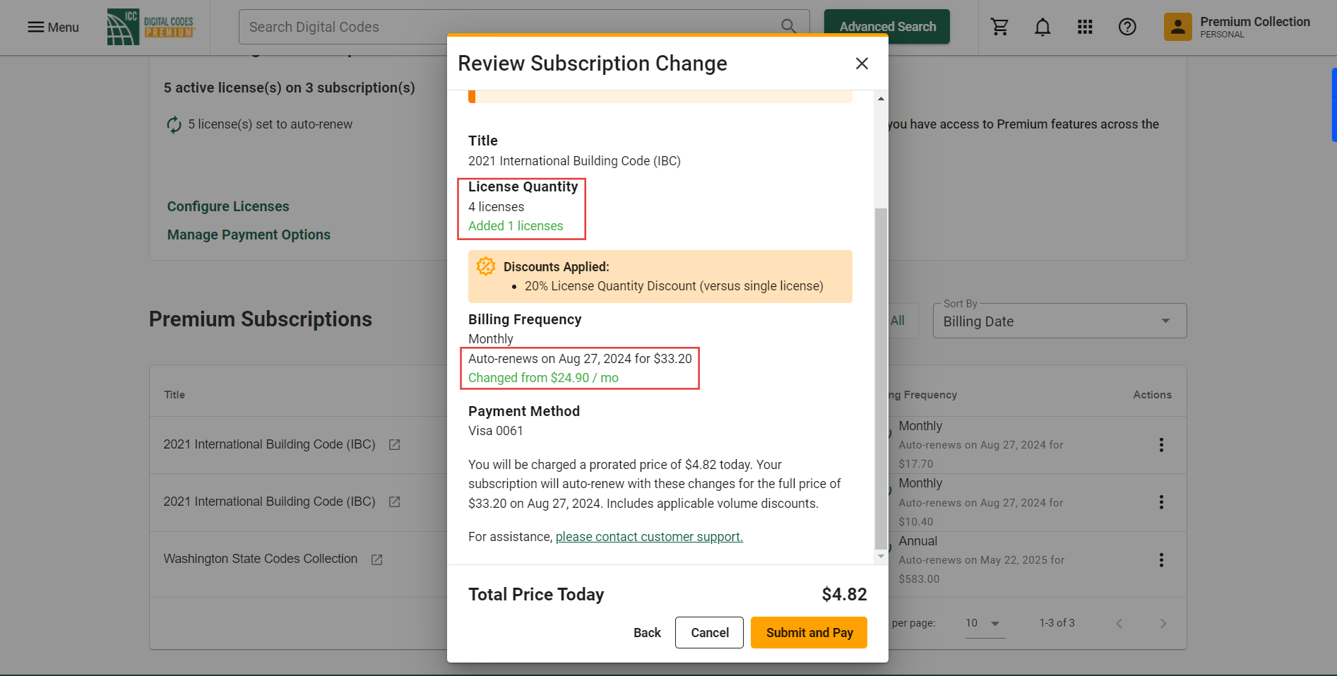Click the "1-3 of 3" pagination text
1337x676 pixels.
pyautogui.click(x=1057, y=623)
